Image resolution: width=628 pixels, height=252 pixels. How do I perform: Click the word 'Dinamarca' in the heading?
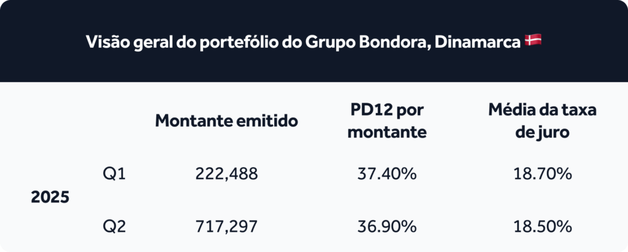[x=477, y=42]
